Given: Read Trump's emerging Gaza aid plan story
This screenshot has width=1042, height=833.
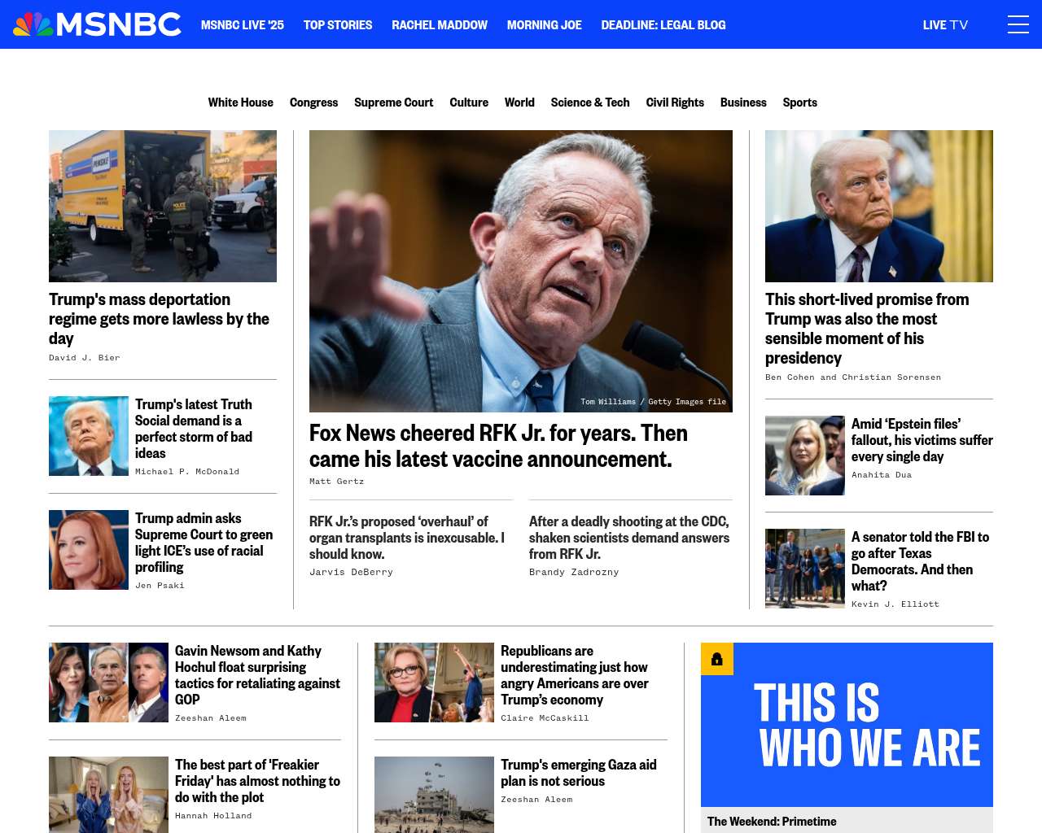Looking at the screenshot, I should pos(579,773).
